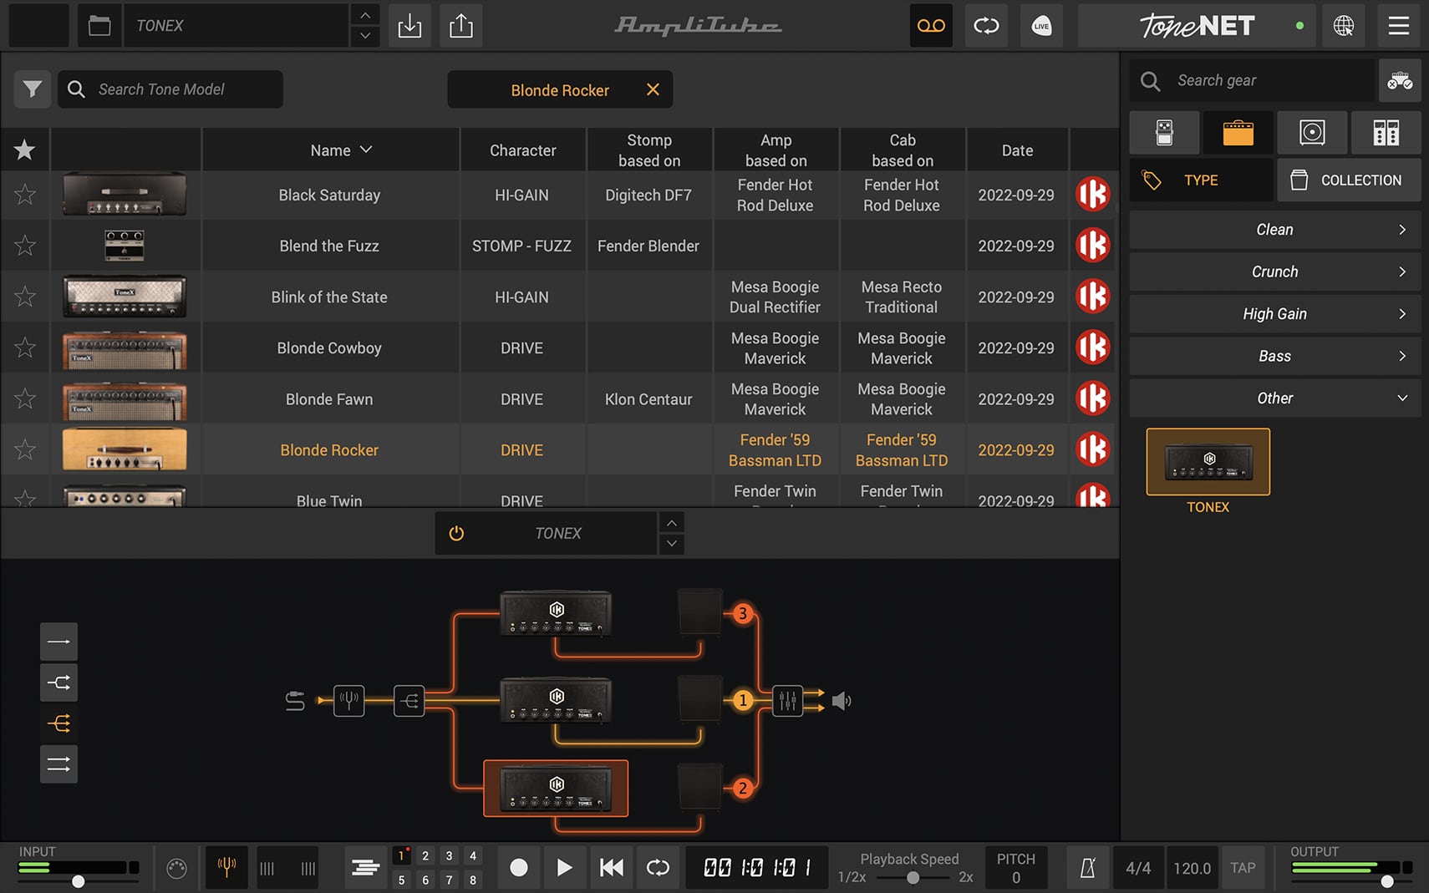Screen dimensions: 1429x893
Task: Select dual parallel signal routing
Action: [58, 764]
